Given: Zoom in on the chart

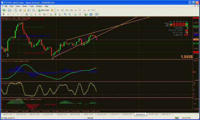Looking at the screenshot, I should (x=65, y=14).
